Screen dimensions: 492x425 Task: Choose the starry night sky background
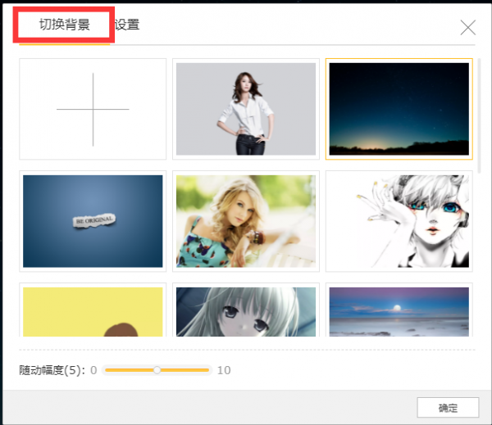[x=399, y=109]
